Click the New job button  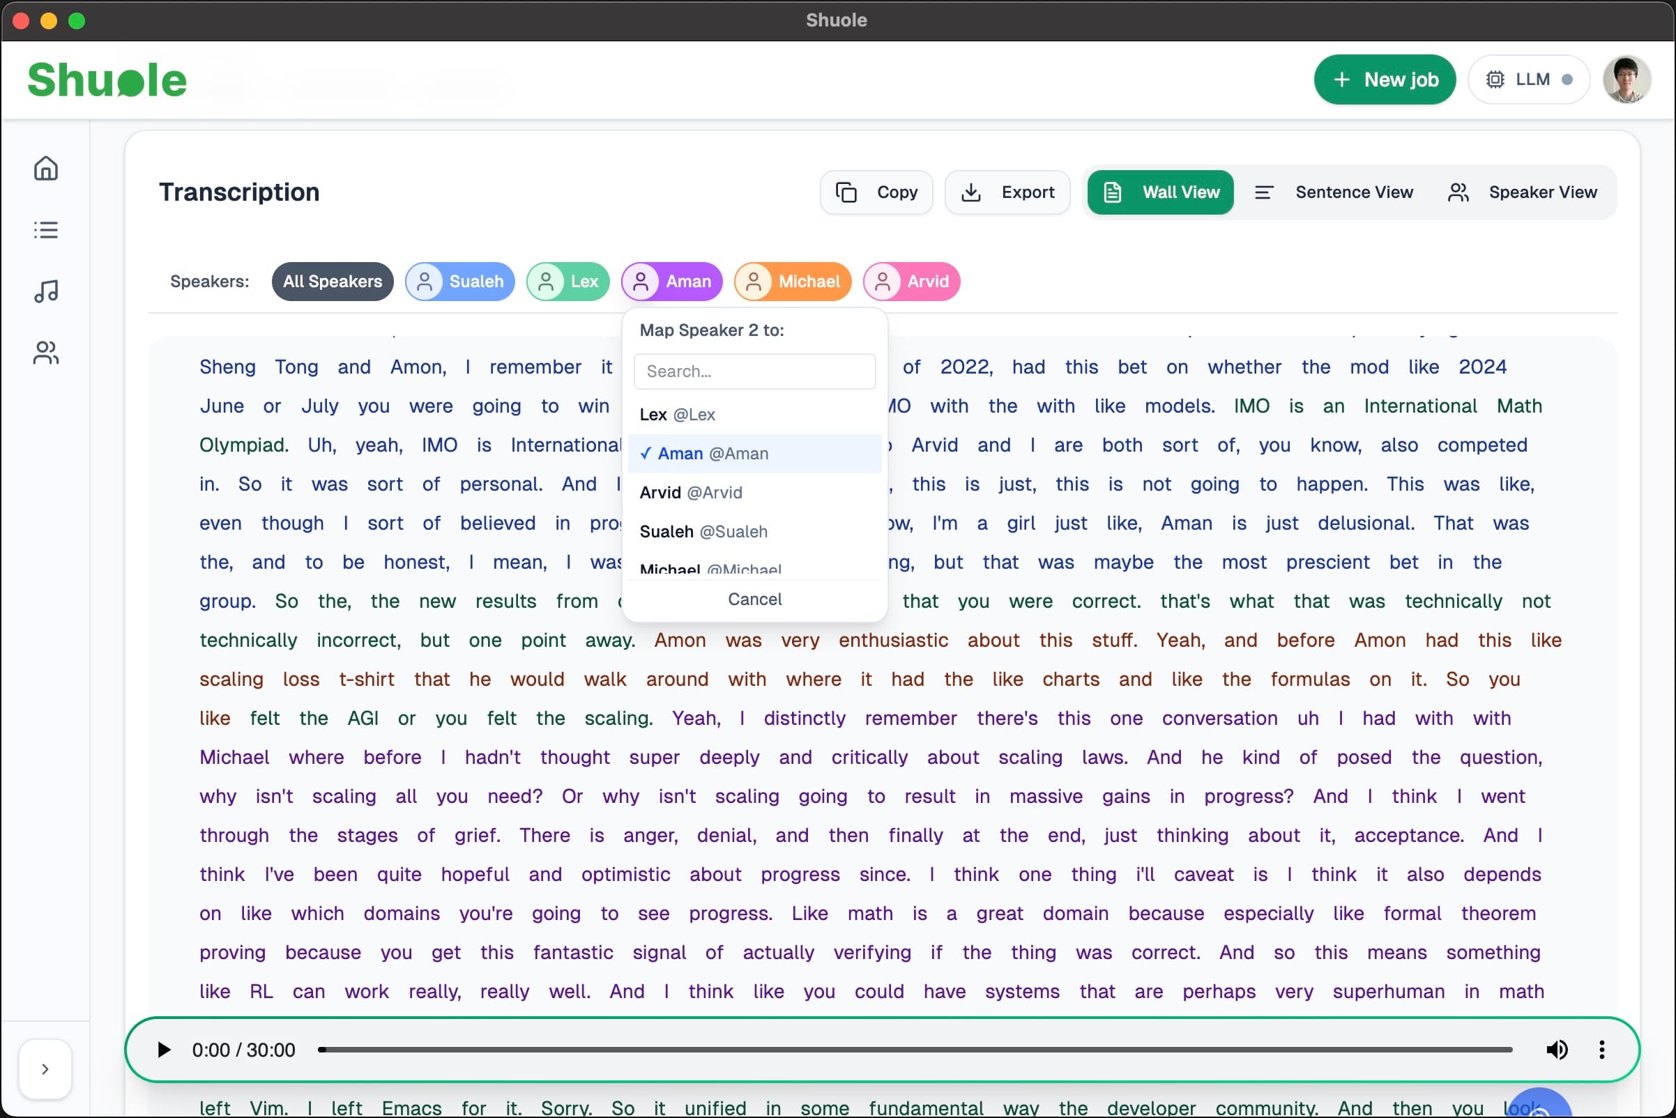[x=1385, y=80]
